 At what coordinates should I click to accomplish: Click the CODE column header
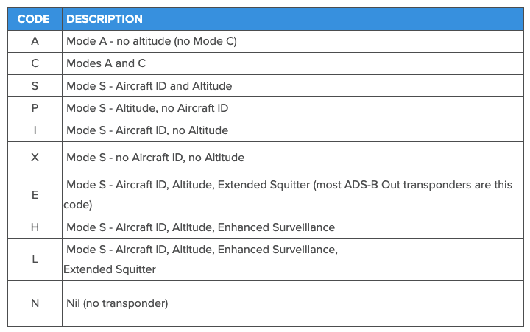[x=34, y=19]
